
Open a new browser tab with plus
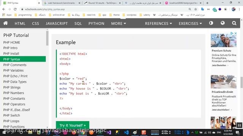[x=207, y=3]
